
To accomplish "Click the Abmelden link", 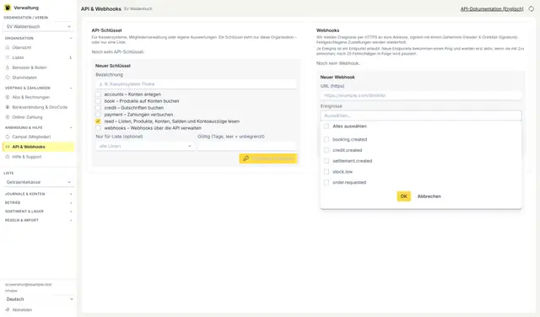I will (x=22, y=309).
